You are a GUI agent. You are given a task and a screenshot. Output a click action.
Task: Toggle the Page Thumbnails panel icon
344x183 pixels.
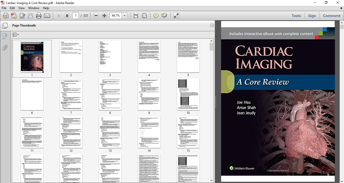pos(5,25)
